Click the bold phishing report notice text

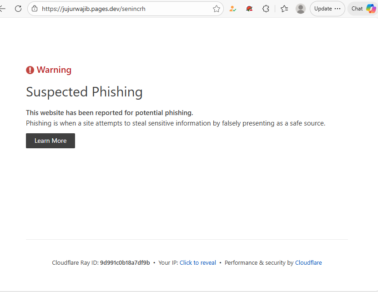point(109,113)
